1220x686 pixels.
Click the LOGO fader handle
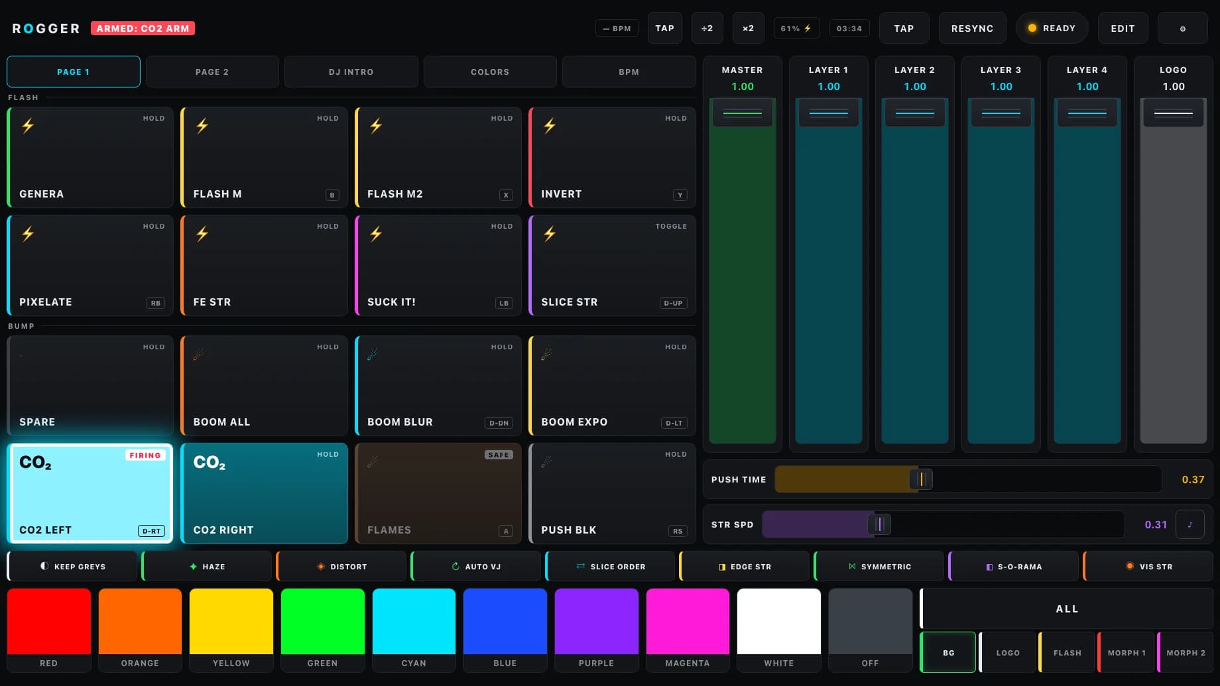coord(1174,113)
